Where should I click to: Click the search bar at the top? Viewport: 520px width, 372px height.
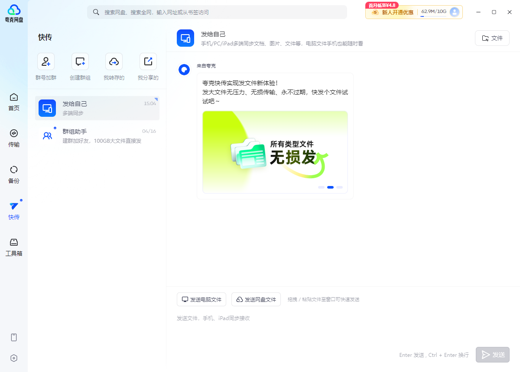pos(217,12)
